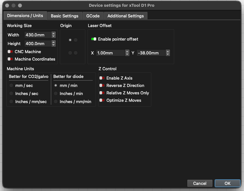
Task: Click the Laser Offset Y stepper arrows
Action: click(167, 53)
